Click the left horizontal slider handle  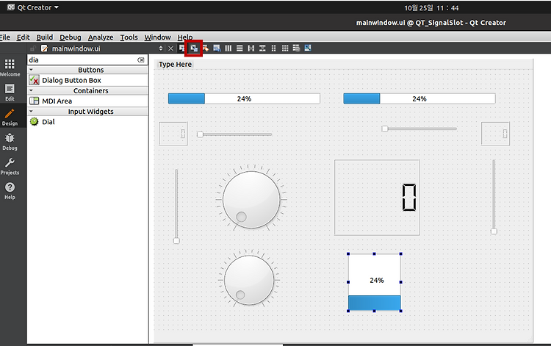tap(200, 134)
